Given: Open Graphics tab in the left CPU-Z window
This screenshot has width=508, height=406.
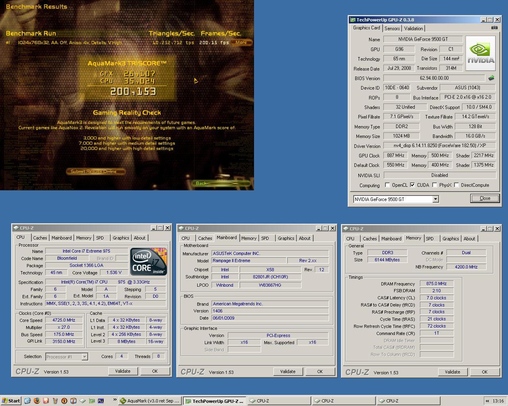Looking at the screenshot, I should click(121, 238).
